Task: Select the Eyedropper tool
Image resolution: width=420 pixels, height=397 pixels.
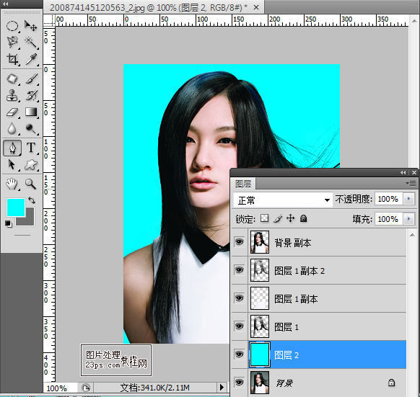Action: click(31, 59)
